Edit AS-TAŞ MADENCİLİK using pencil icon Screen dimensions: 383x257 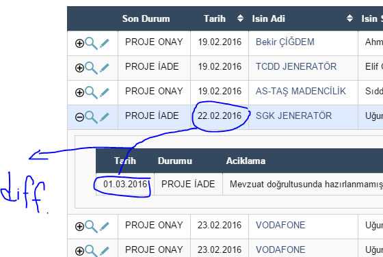[x=104, y=92]
